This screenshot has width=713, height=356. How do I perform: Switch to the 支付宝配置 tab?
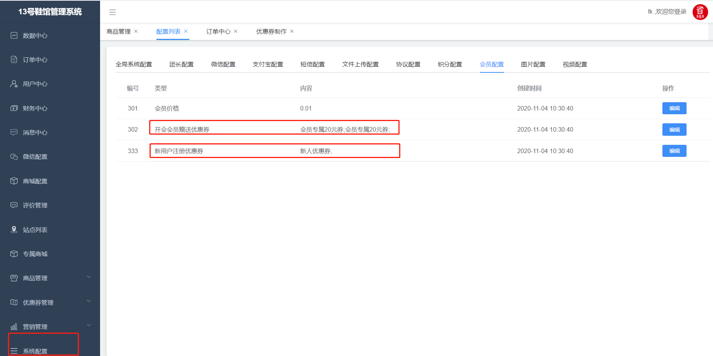point(268,64)
